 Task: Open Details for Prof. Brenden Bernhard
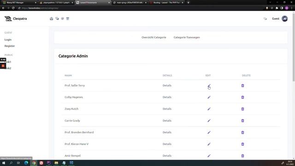pyautogui.click(x=167, y=132)
